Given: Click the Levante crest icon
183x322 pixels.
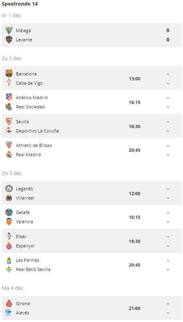Looking at the screenshot, I should point(9,39).
